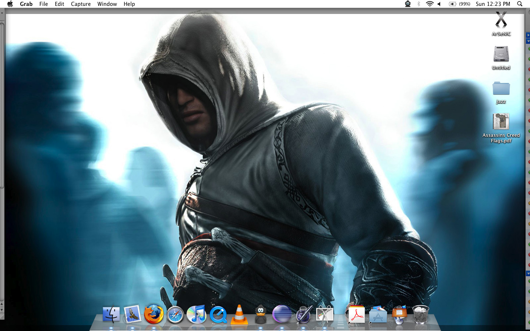The width and height of the screenshot is (530, 331).
Task: Open iTunes from the dock
Action: coord(196,314)
